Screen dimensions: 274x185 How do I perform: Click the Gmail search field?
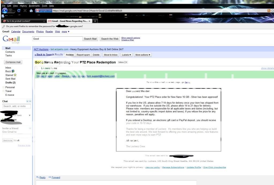pos(57,39)
